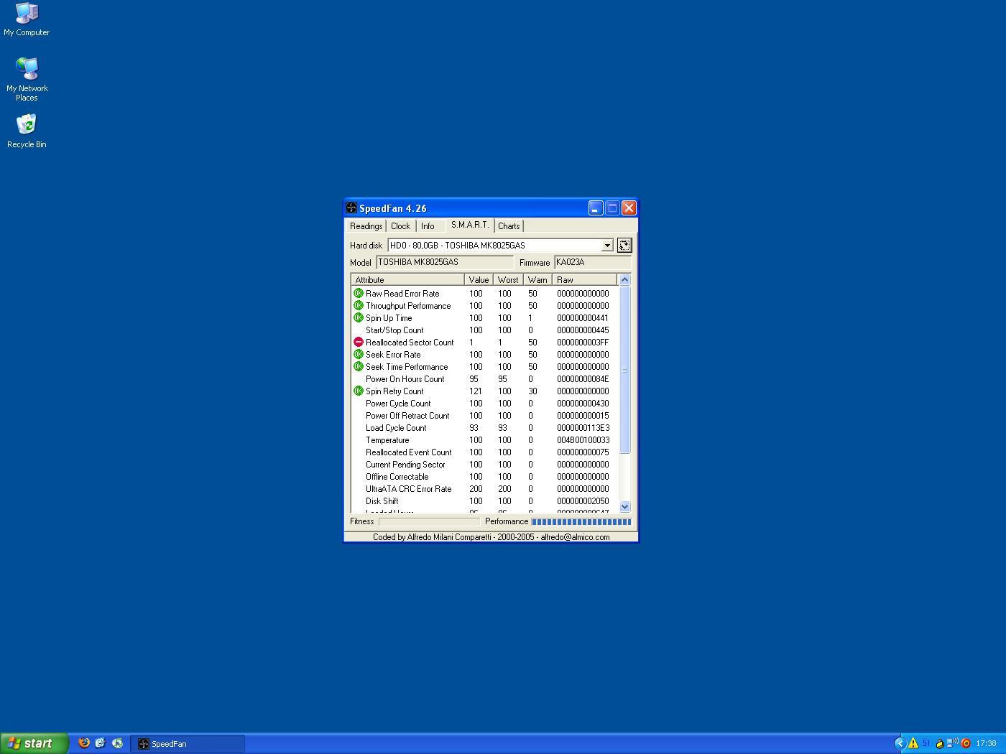
Task: Select the Temperature attribute row
Action: coord(484,440)
